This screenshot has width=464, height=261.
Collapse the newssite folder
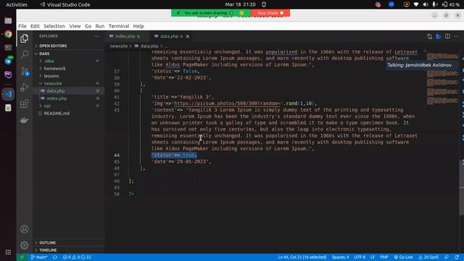[x=53, y=83]
